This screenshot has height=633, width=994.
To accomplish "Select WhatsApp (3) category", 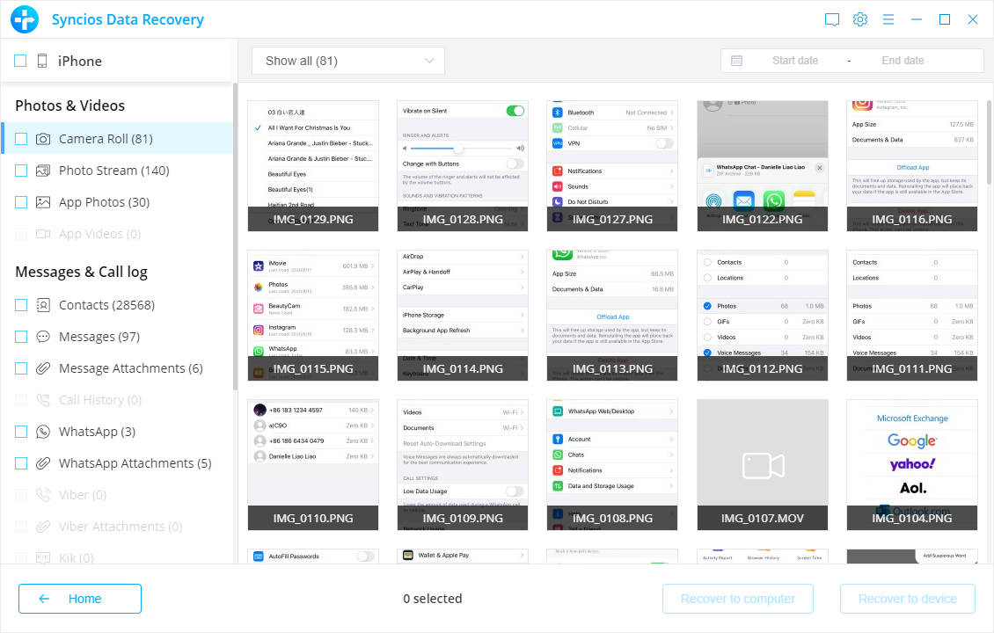I will (118, 432).
